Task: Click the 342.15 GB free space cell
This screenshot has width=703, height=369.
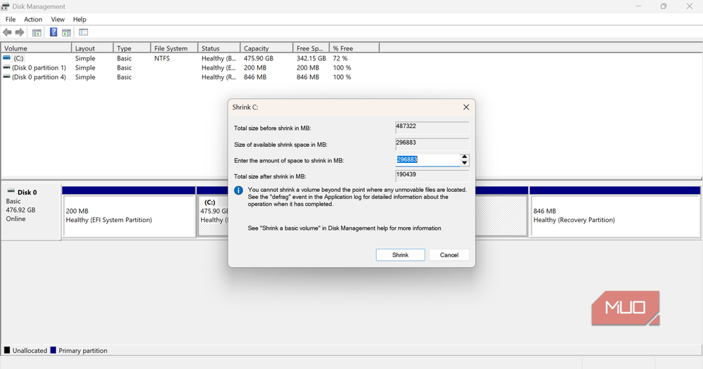Action: tap(311, 58)
